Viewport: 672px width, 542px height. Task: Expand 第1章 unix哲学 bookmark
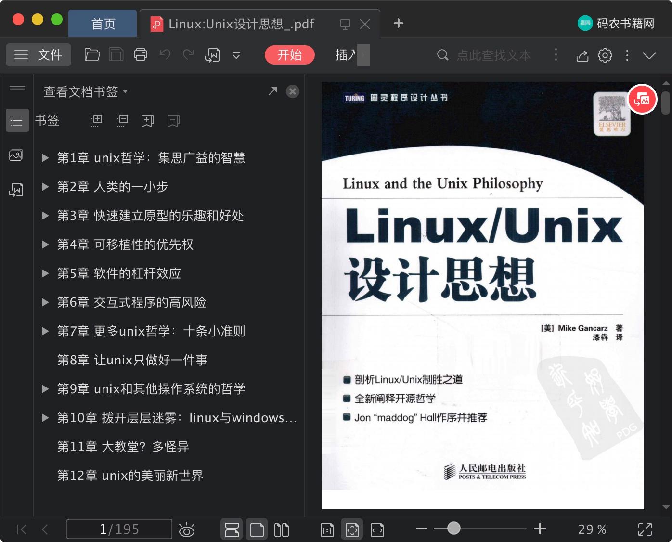click(45, 158)
